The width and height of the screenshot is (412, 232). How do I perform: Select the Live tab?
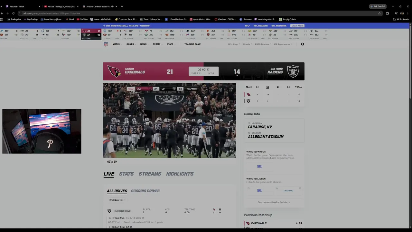pyautogui.click(x=109, y=174)
